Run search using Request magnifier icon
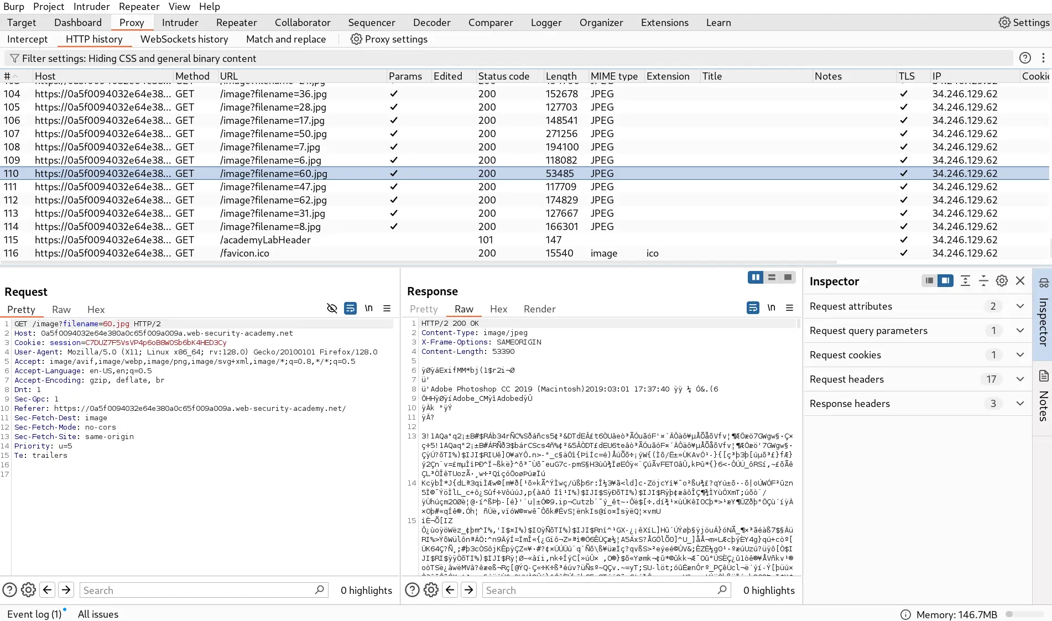The width and height of the screenshot is (1052, 621). coord(319,590)
